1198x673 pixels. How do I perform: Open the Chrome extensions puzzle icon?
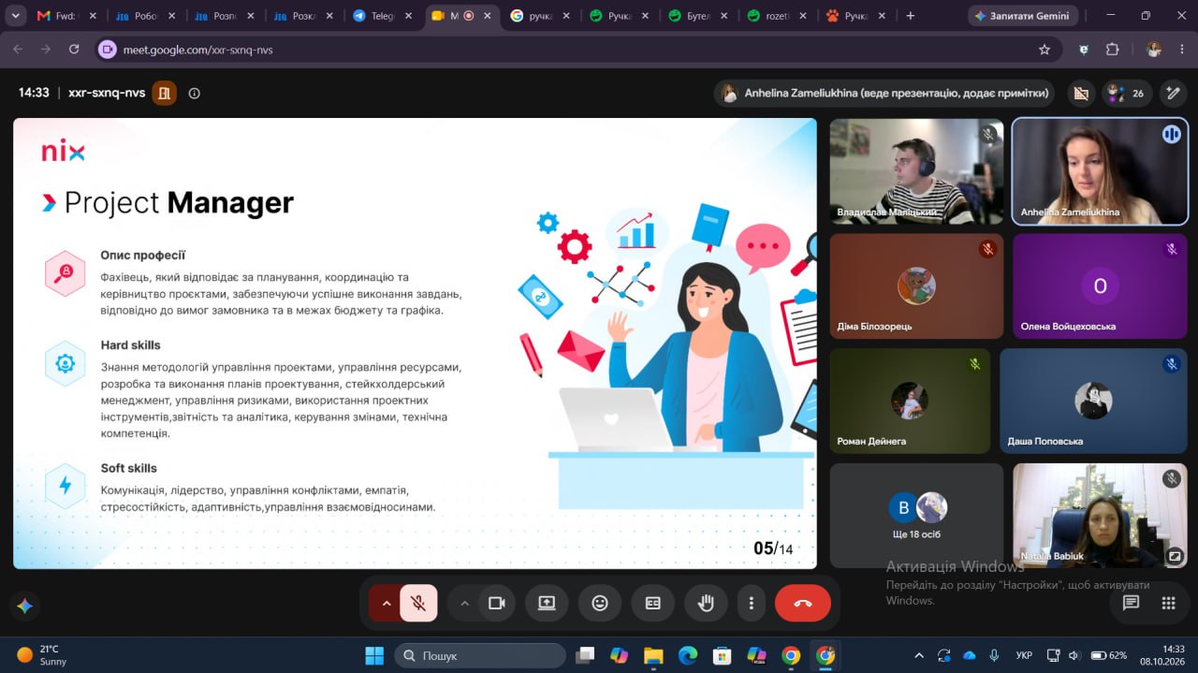point(1113,50)
